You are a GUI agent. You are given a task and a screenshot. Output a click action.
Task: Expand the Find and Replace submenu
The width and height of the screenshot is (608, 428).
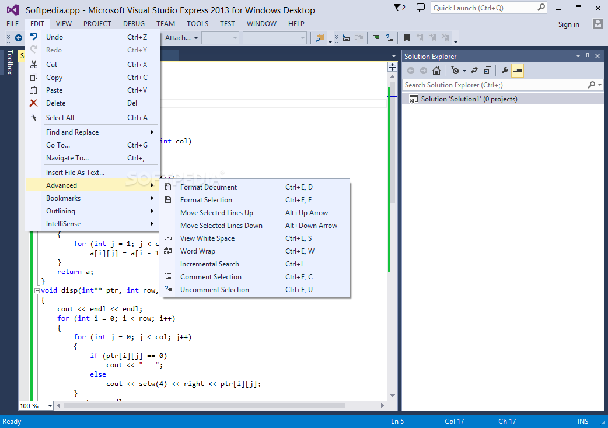93,132
